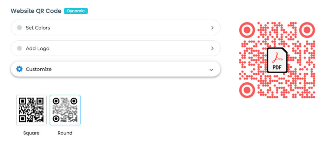Click the PDF logo in QR preview
The image size is (325, 144).
coord(277,60)
